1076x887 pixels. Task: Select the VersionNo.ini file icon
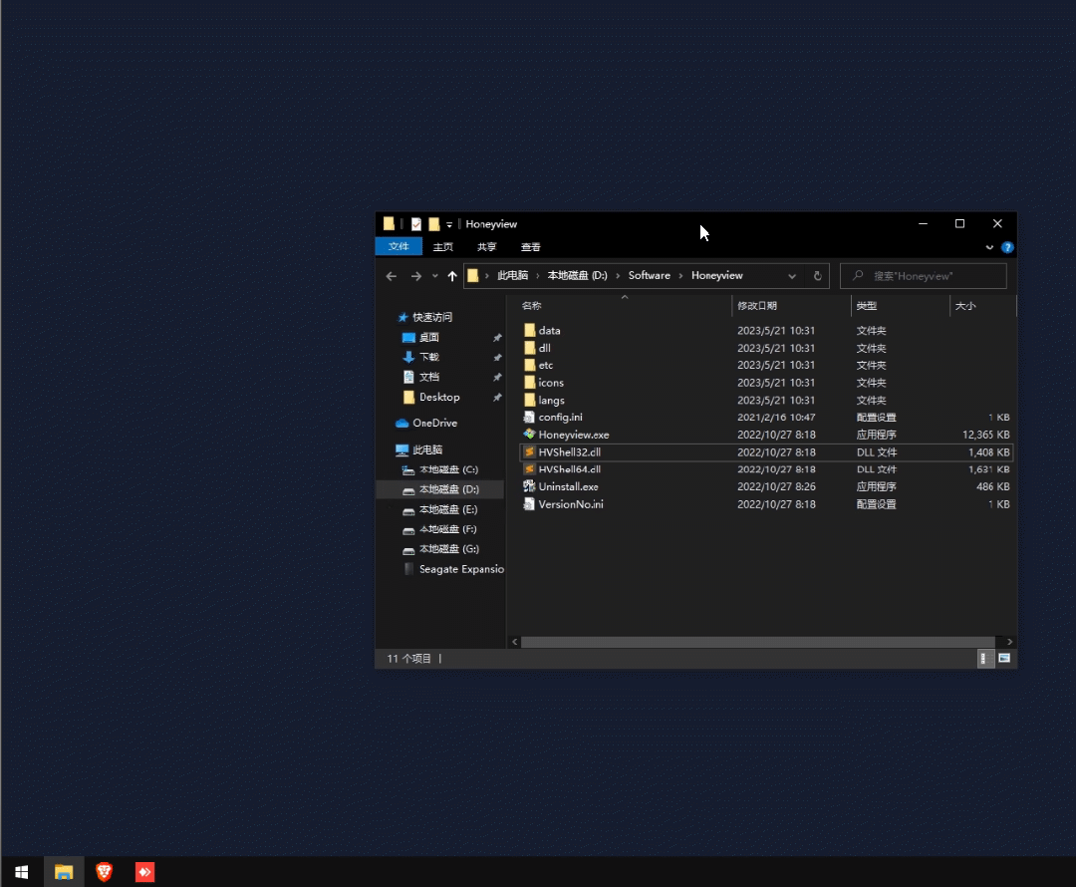click(529, 504)
